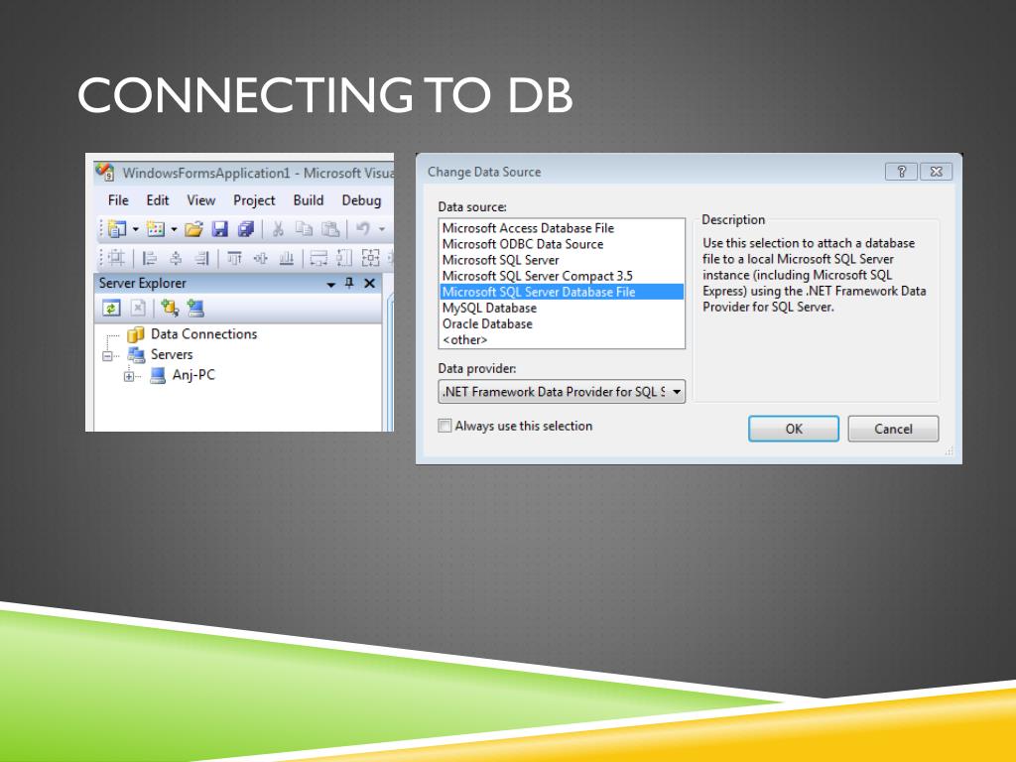The image size is (1016, 762).
Task: Click the Undo arrow icon
Action: [363, 229]
